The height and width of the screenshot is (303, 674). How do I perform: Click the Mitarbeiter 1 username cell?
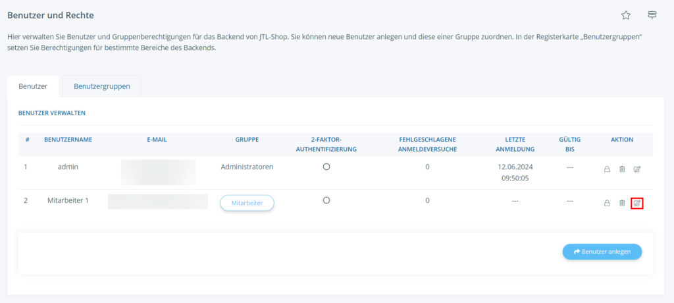[x=68, y=200]
